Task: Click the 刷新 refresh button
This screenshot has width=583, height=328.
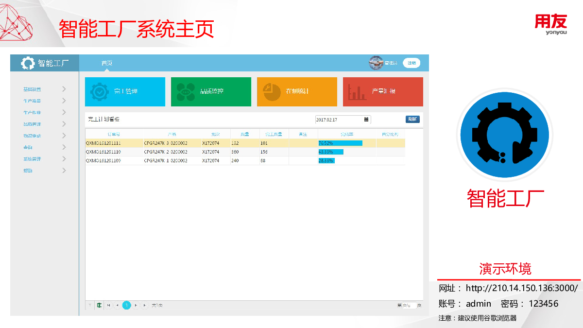Action: pyautogui.click(x=412, y=119)
